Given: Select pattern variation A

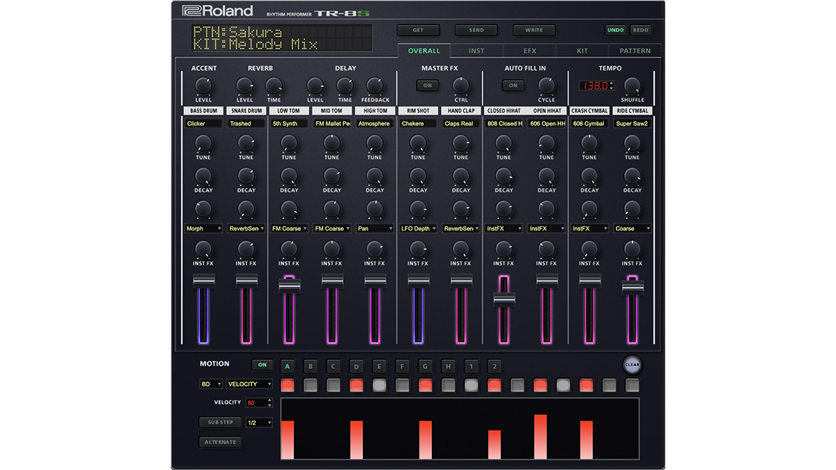Looking at the screenshot, I should tap(288, 366).
